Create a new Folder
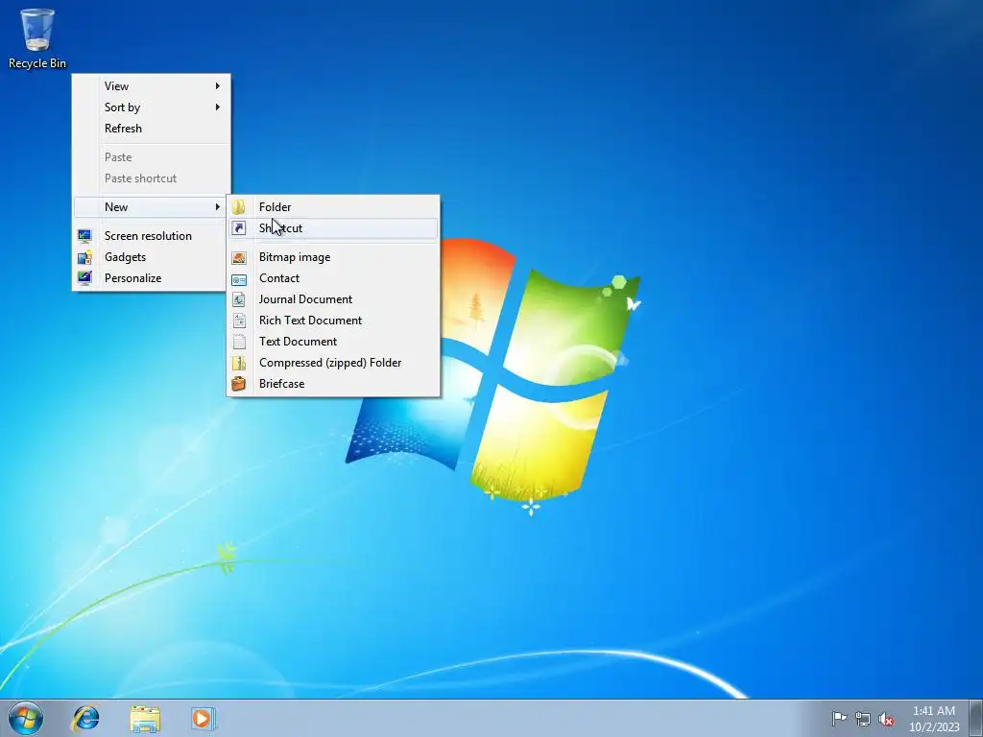983x737 pixels. coord(333,207)
